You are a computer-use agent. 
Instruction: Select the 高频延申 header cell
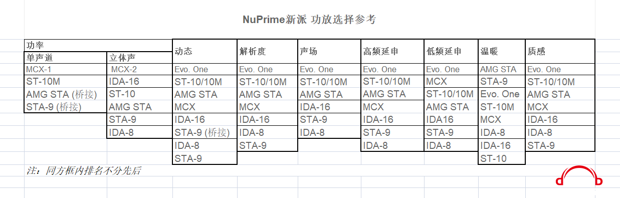(x=392, y=51)
